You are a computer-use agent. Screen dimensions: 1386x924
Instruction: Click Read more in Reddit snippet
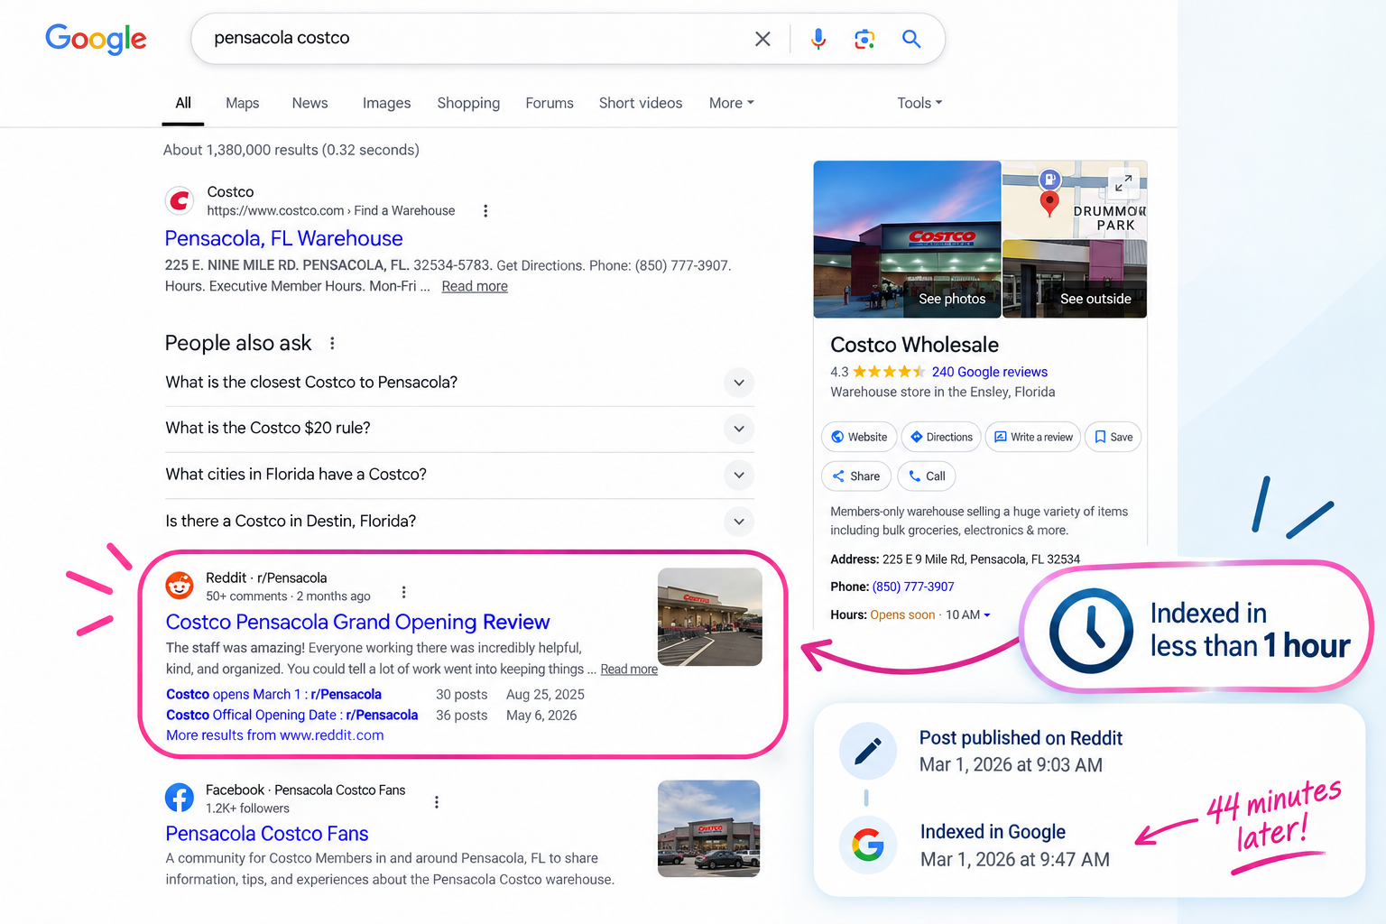click(x=629, y=670)
